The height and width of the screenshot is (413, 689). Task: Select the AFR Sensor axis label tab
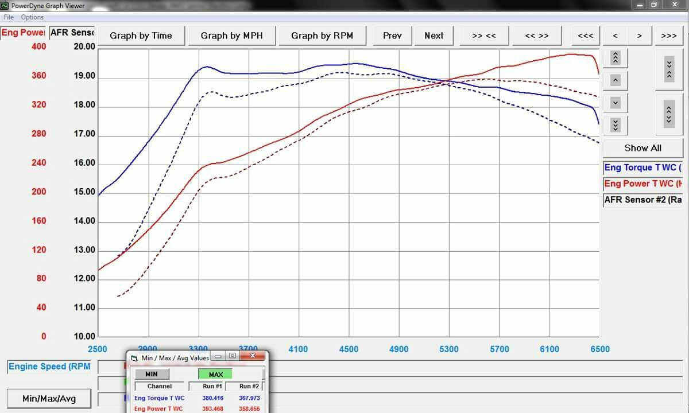point(72,33)
